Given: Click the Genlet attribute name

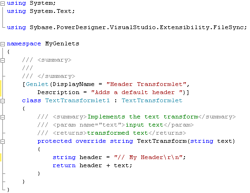Looking at the screenshot, I should (37, 84).
